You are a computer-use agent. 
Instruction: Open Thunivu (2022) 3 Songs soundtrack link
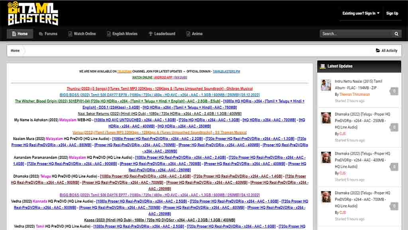tap(160, 89)
